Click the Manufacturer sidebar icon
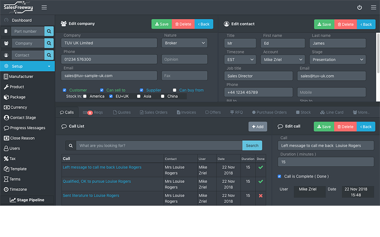This screenshot has width=380, height=237. 6,77
